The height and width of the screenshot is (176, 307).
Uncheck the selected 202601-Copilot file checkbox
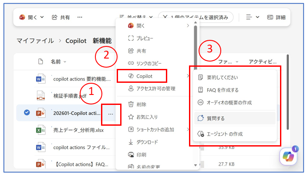coord(27,113)
